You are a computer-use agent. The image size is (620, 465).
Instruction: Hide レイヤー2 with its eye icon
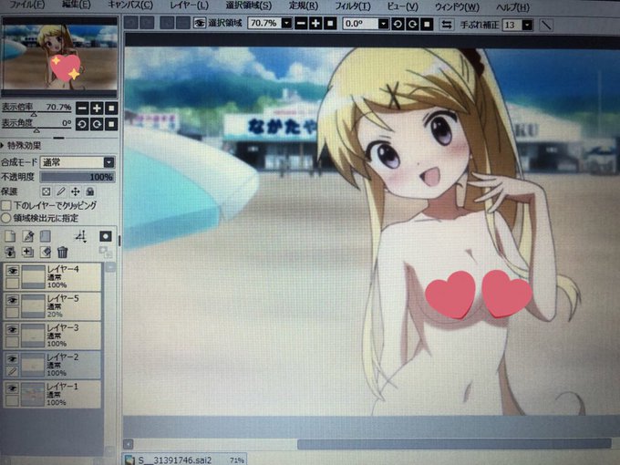13,358
